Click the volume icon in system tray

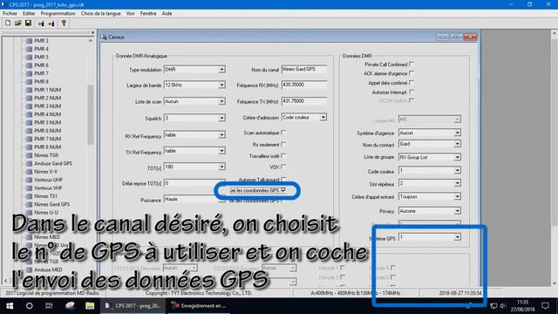click(502, 306)
